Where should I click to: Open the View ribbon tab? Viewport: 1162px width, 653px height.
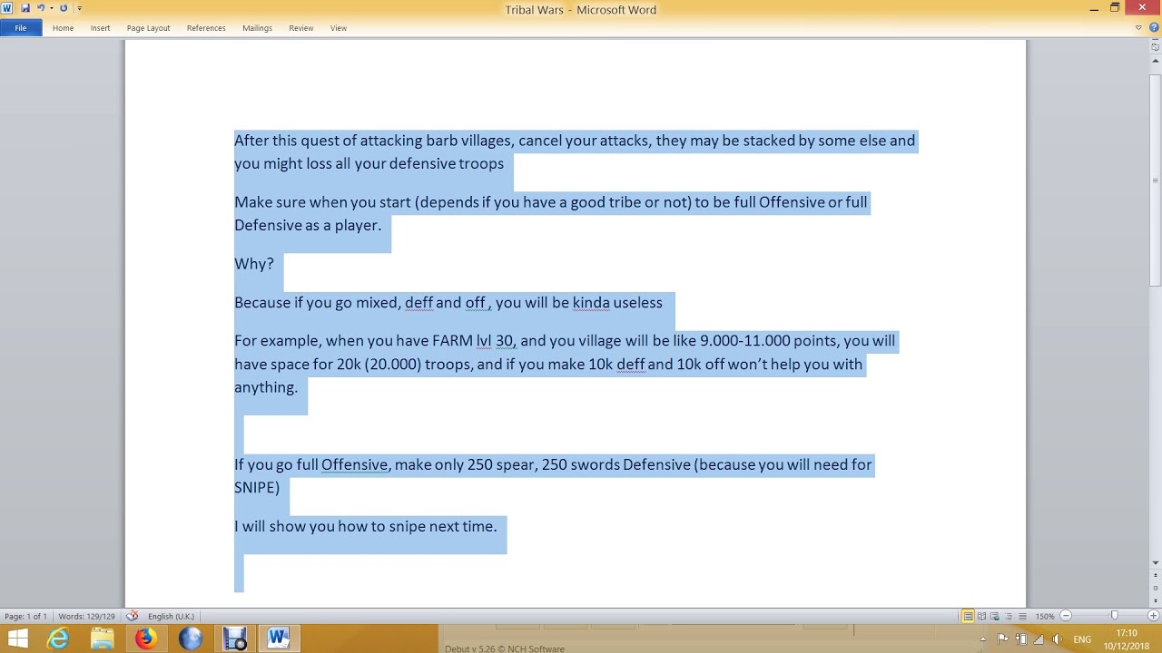click(x=339, y=28)
